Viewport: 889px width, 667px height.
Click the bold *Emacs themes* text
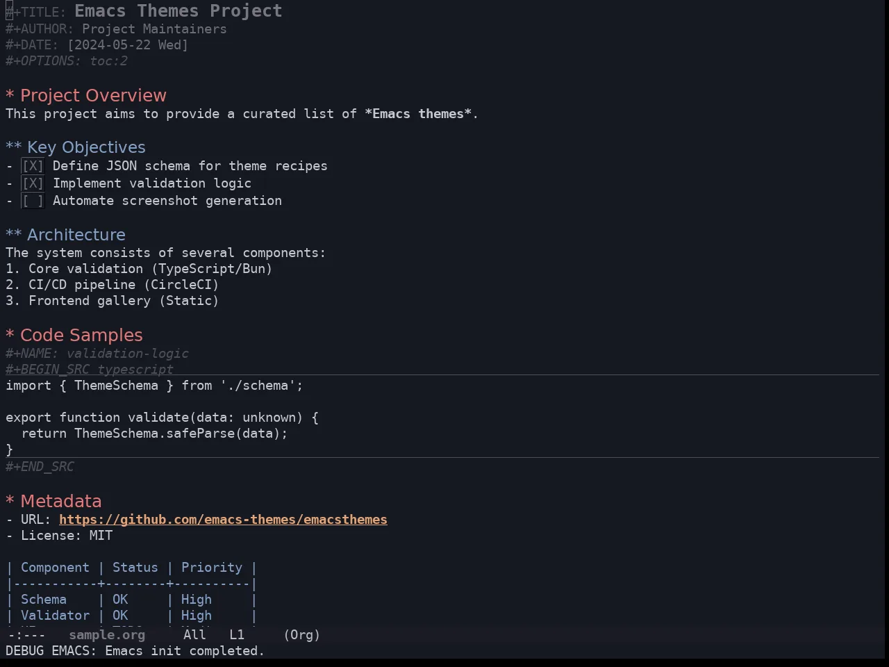(x=418, y=114)
